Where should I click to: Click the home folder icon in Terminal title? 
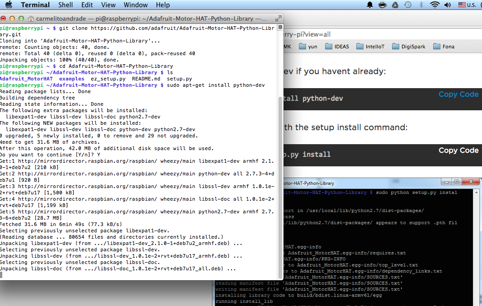pos(31,19)
